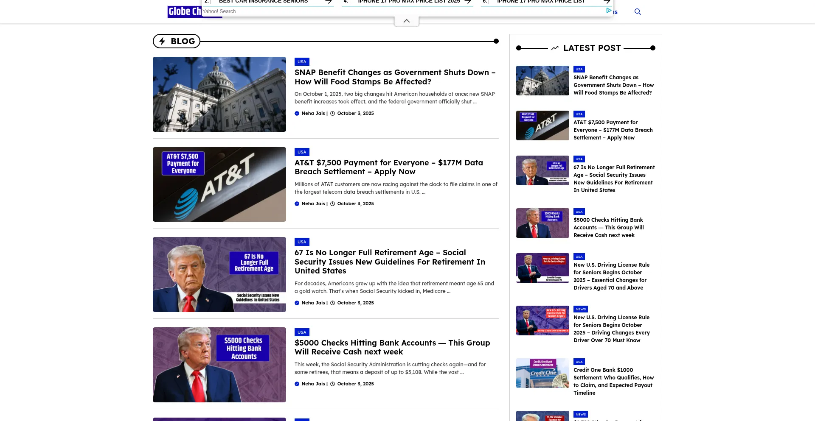This screenshot has width=815, height=421.
Task: Open the search magnifier icon in header
Action: point(638,12)
